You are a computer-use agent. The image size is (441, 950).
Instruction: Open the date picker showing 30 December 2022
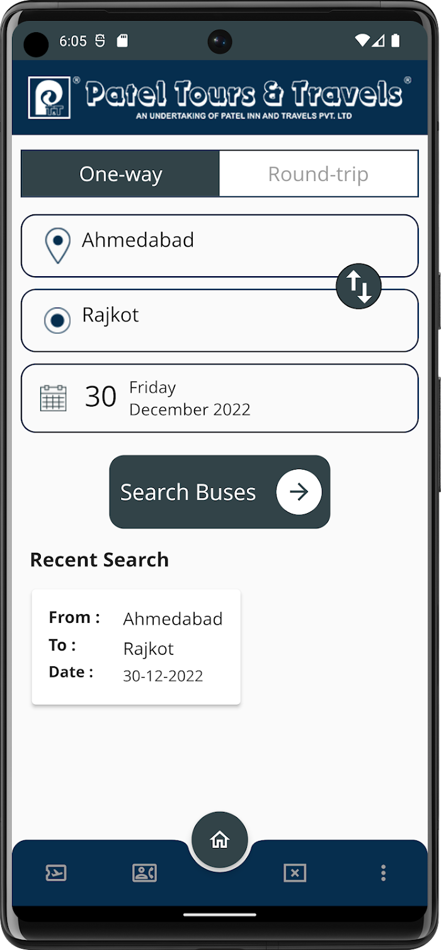[x=220, y=398]
